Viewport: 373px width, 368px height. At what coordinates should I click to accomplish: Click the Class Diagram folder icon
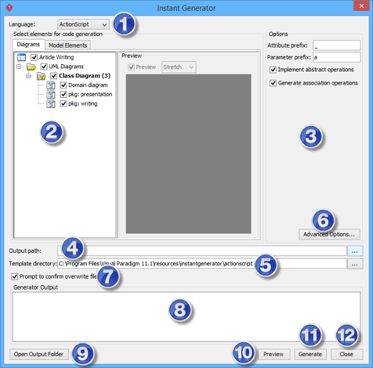point(41,76)
